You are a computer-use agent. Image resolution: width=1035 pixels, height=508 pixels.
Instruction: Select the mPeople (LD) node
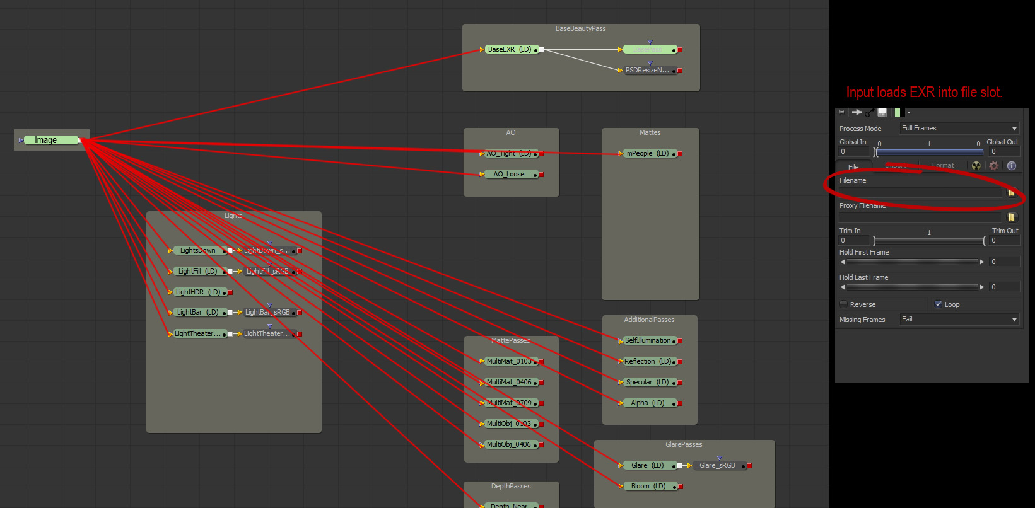pos(650,153)
